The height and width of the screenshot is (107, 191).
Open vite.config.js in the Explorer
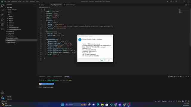12,43
